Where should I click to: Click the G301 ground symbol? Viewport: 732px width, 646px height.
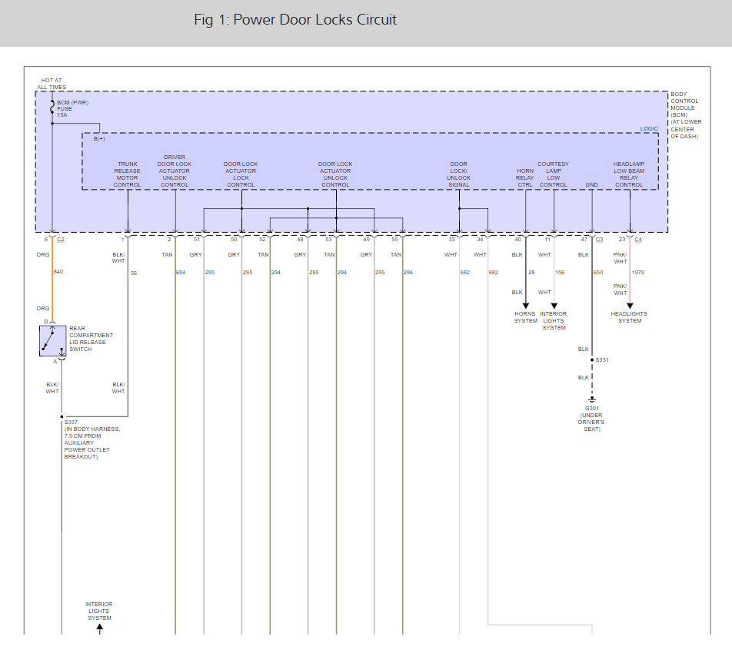click(x=592, y=400)
